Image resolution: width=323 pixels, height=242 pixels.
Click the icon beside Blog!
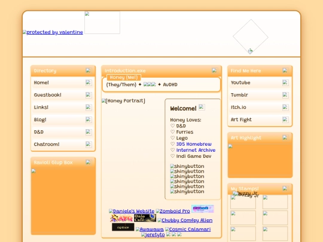pyautogui.click(x=89, y=120)
